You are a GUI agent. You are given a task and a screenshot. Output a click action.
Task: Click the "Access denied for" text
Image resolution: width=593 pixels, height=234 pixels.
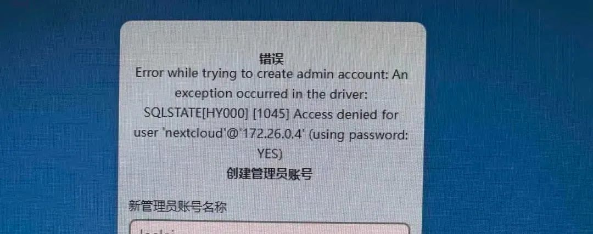pos(346,113)
